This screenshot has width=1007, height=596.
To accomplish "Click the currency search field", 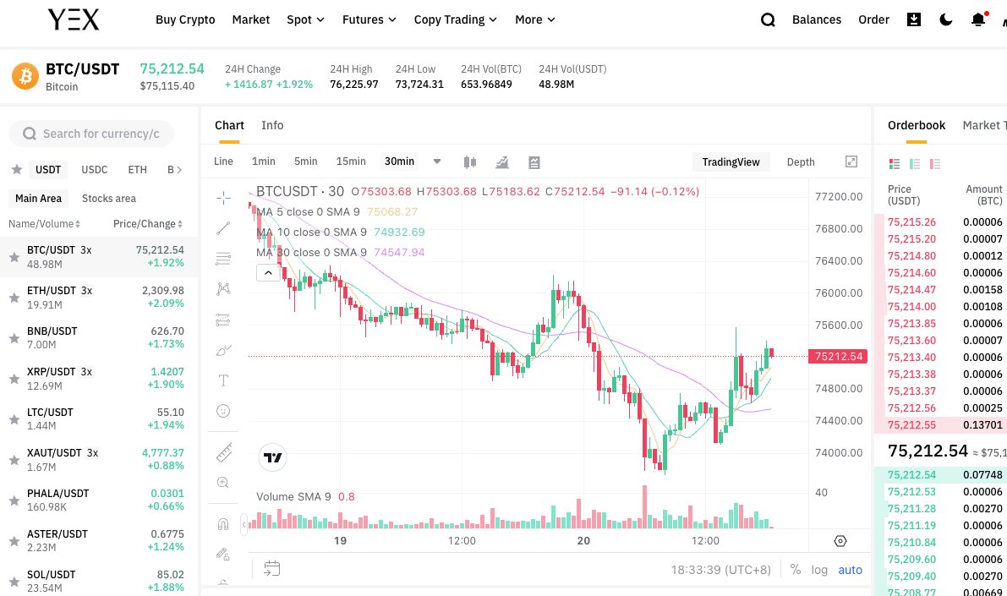I will (91, 134).
